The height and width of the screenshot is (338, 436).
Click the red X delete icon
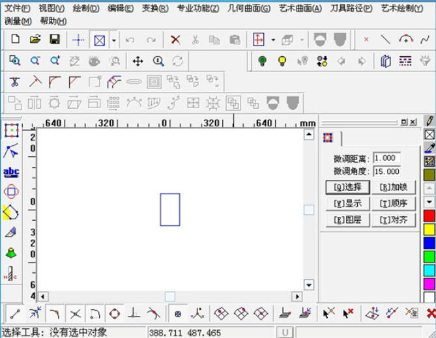pyautogui.click(x=175, y=40)
